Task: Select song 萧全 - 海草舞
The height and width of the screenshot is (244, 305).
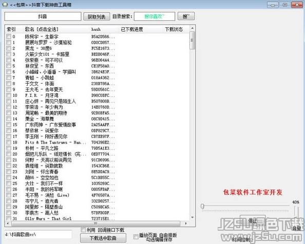Action: point(40,118)
